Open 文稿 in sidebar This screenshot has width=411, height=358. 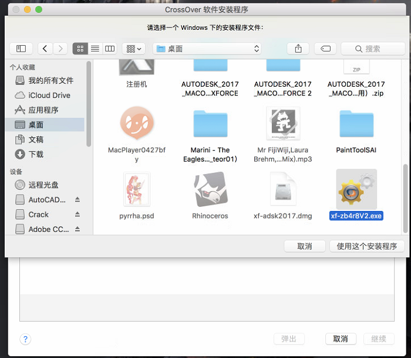pyautogui.click(x=45, y=139)
